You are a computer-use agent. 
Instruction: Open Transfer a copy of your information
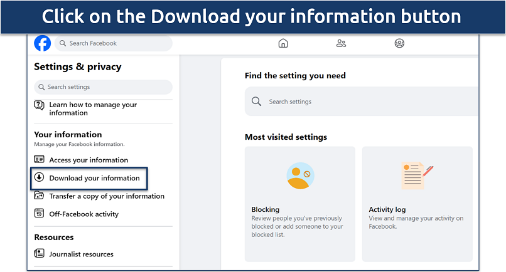pos(107,196)
